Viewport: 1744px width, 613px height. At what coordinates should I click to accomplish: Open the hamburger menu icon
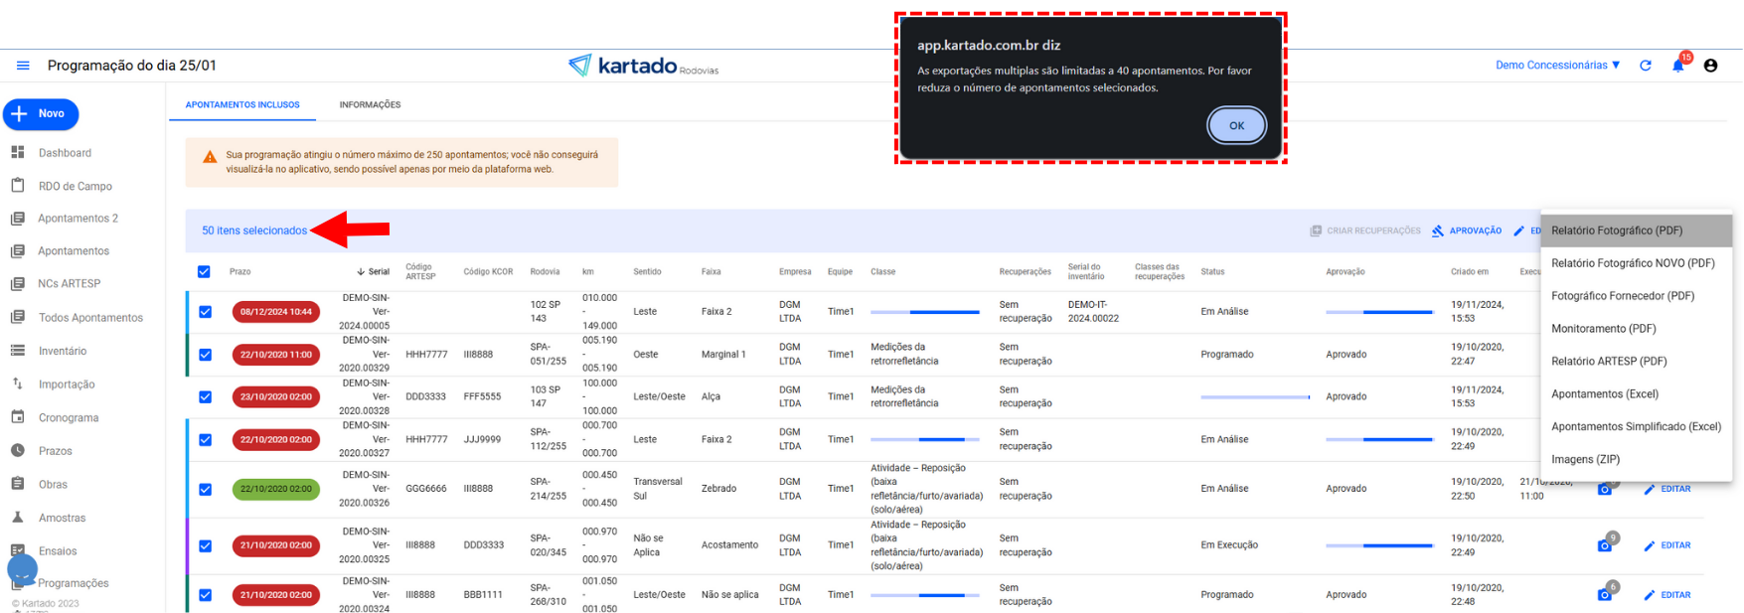tap(23, 66)
